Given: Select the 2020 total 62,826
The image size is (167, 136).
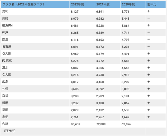Looking at the screenshot, I should click(126, 124).
